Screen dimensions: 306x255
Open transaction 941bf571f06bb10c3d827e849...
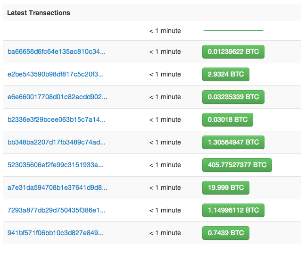(56, 233)
